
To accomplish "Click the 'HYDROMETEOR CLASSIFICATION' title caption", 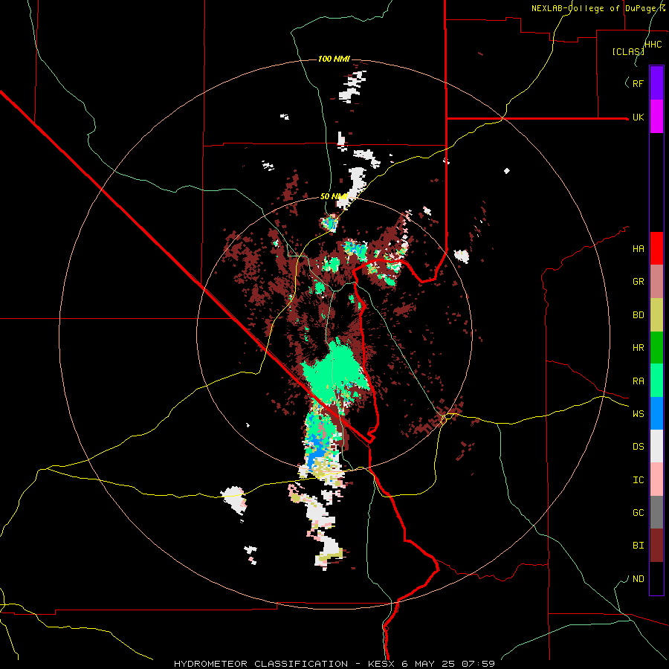I will click(261, 664).
